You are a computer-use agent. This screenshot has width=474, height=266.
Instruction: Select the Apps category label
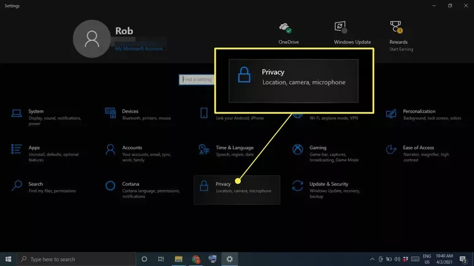tap(34, 147)
